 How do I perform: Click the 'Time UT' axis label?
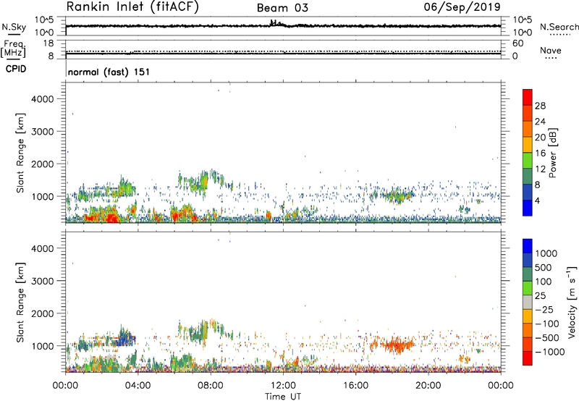point(283,397)
